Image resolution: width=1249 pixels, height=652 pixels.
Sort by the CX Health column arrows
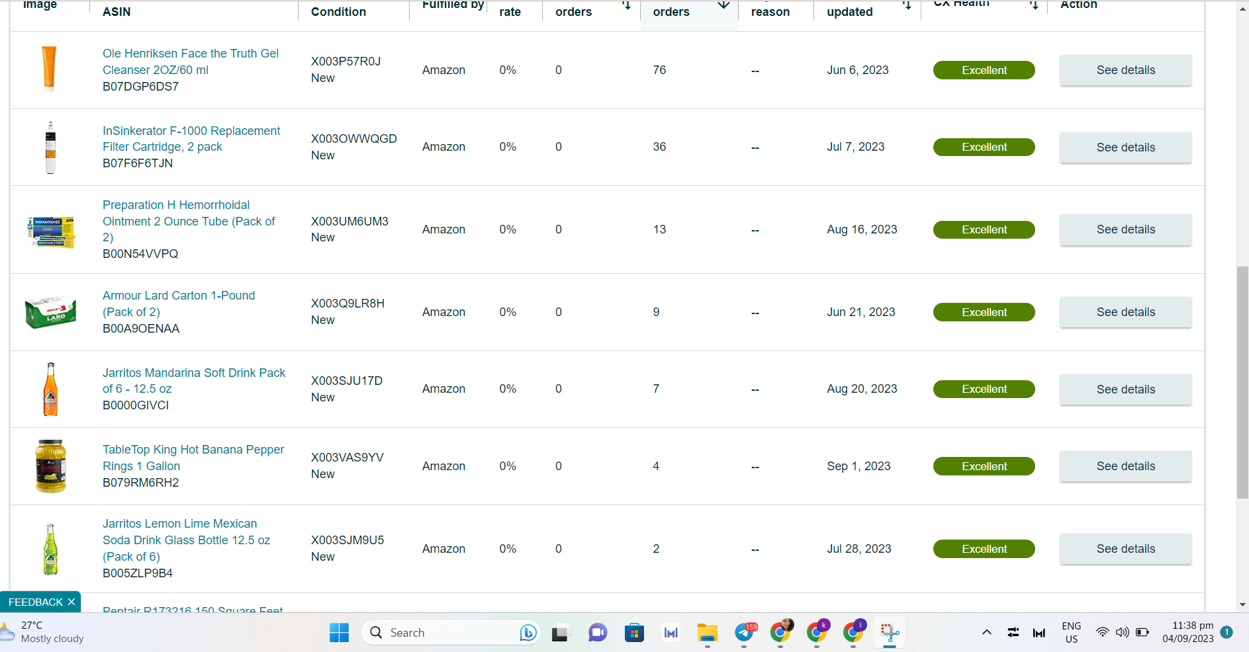pyautogui.click(x=1033, y=5)
